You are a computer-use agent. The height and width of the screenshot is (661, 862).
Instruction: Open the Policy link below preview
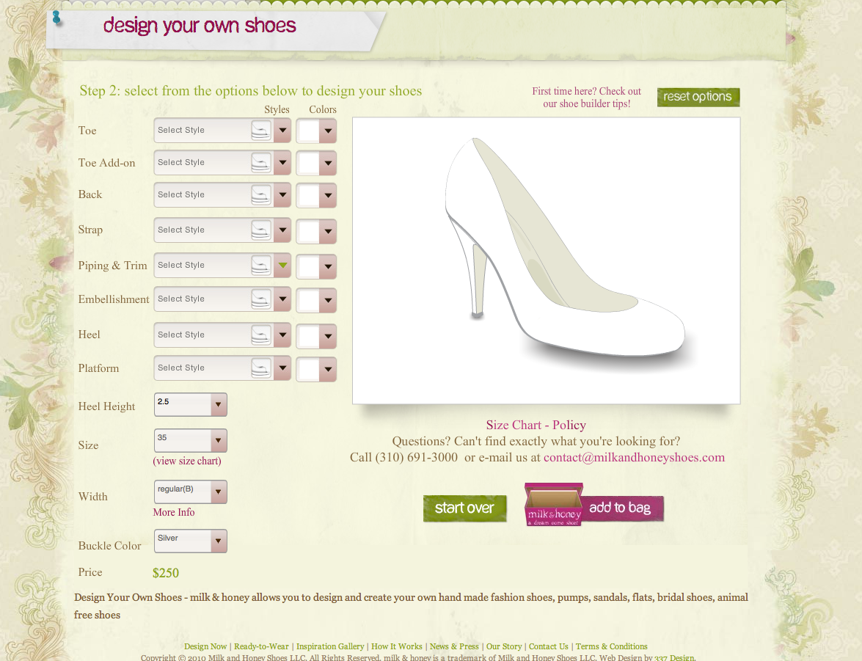coord(569,425)
